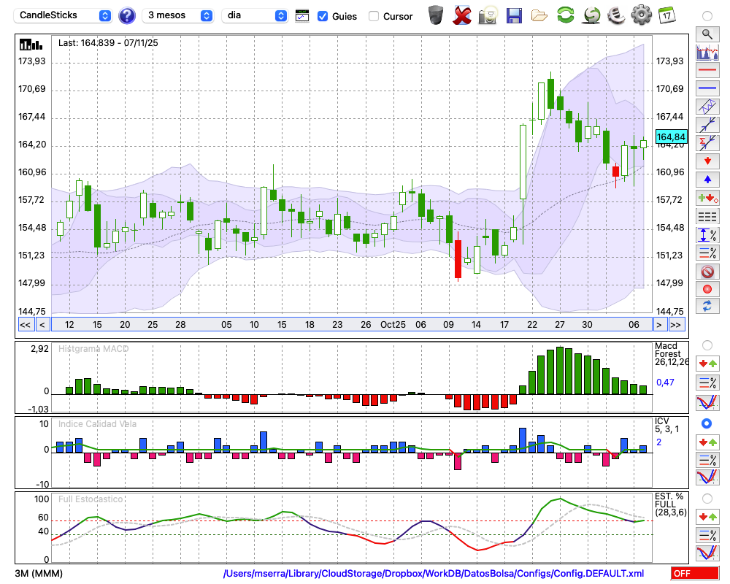Click the Config.DEFAULT.xml file path link
Viewport: 730px width, 584px height.
434,574
